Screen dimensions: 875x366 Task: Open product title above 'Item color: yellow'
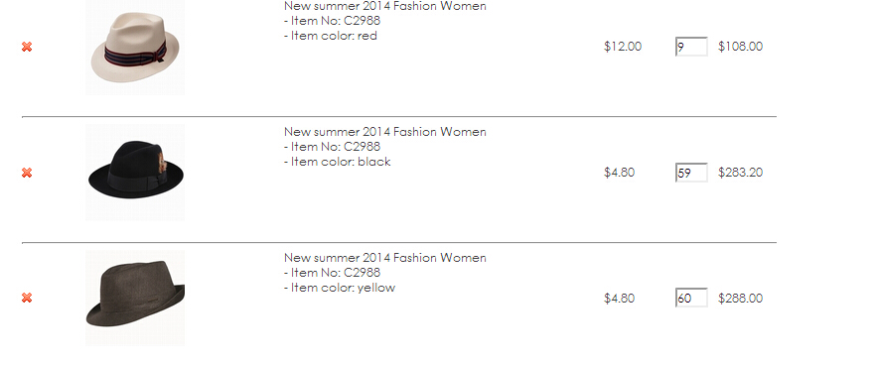(x=385, y=258)
